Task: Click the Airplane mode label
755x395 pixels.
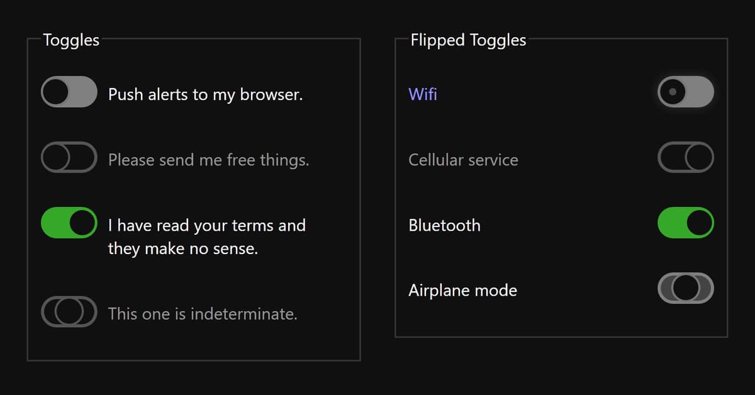Action: click(x=462, y=291)
